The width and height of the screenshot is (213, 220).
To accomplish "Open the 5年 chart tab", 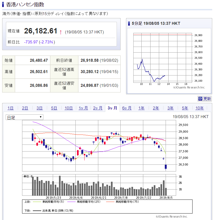I will click(x=185, y=108).
